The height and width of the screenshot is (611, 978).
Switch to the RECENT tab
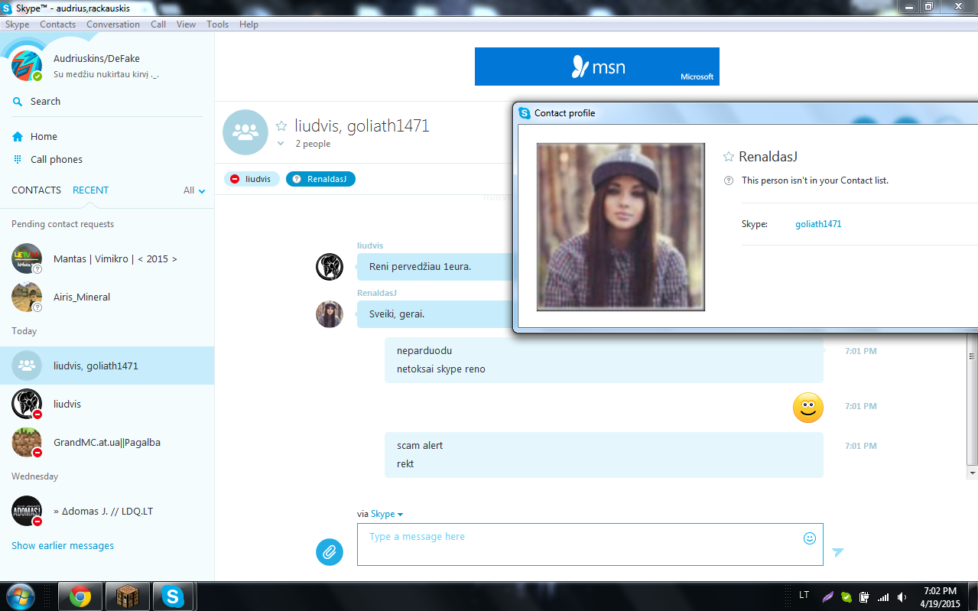90,190
